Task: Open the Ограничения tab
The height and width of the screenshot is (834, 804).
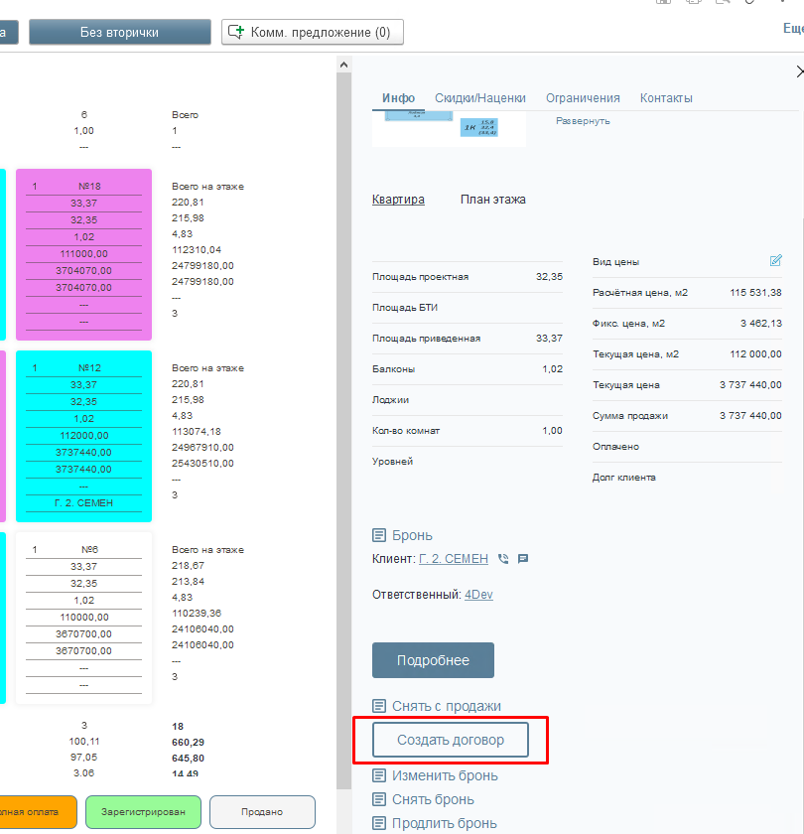Action: (583, 98)
